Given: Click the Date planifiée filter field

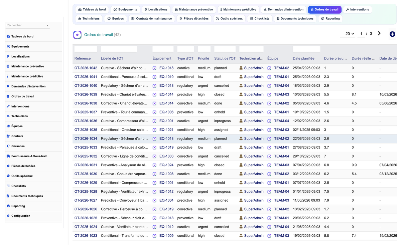Looking at the screenshot, I should (306, 49).
